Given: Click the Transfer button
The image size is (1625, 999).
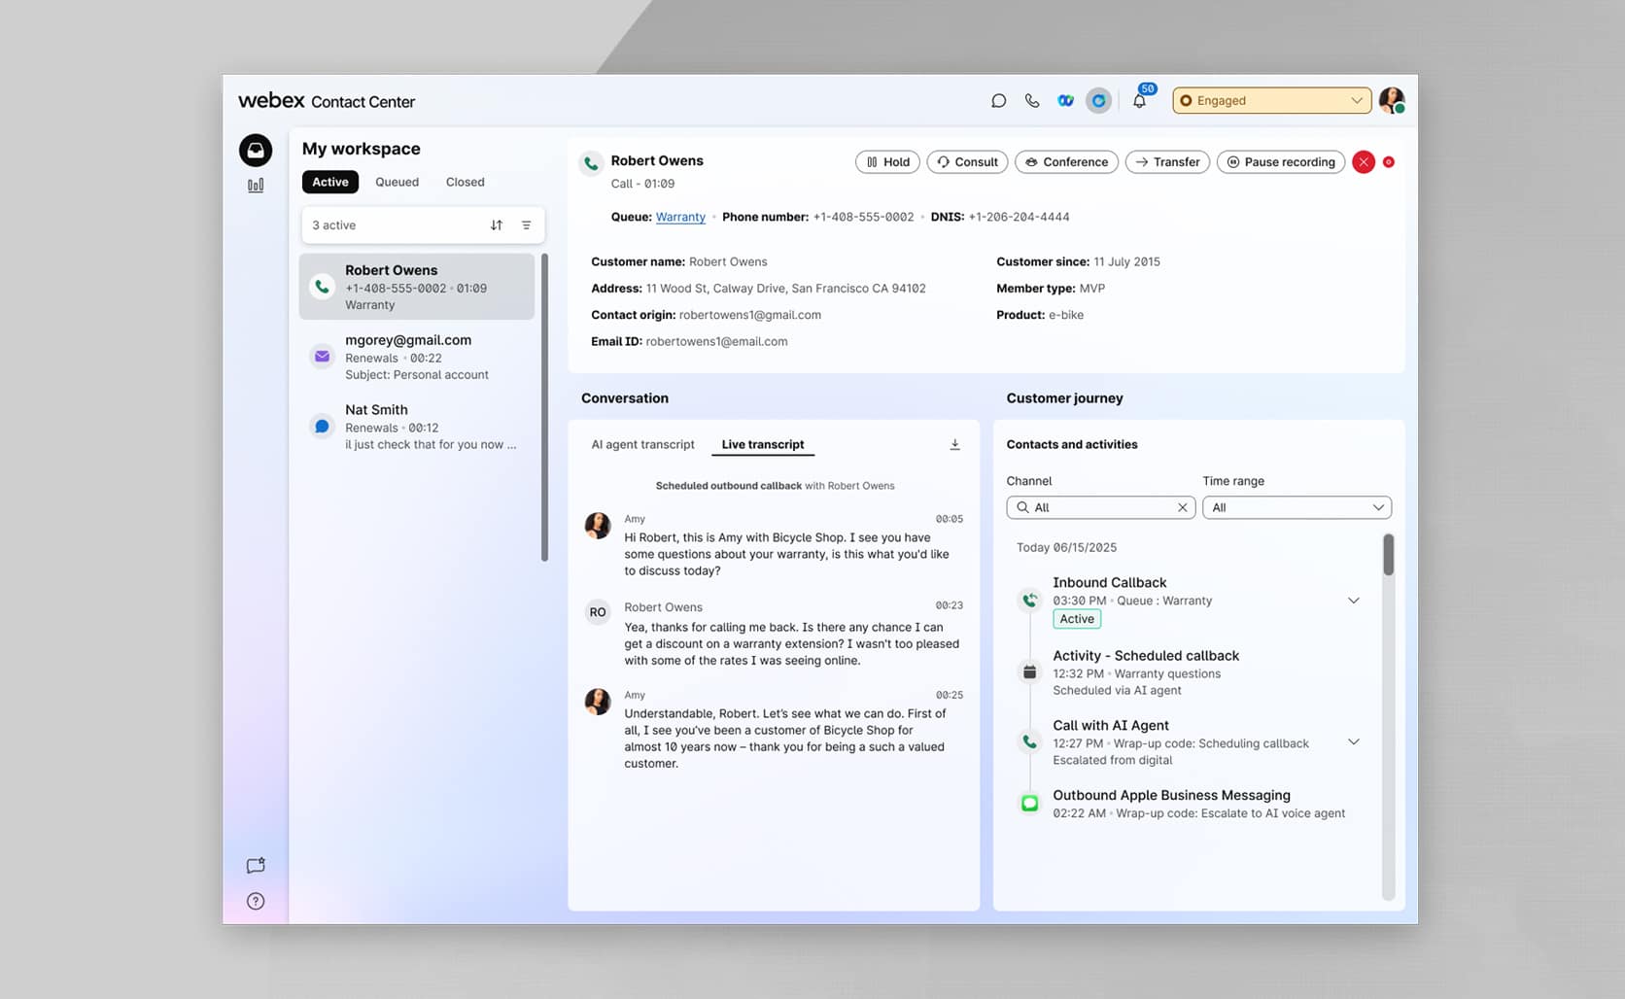Looking at the screenshot, I should pyautogui.click(x=1166, y=162).
